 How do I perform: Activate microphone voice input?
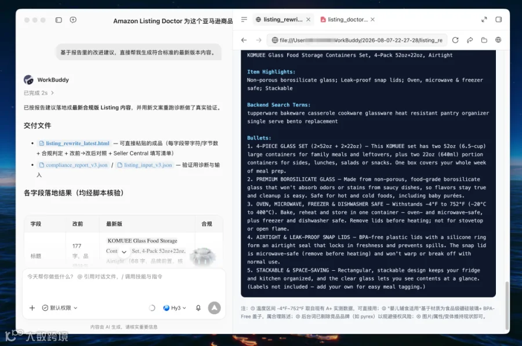click(x=198, y=308)
